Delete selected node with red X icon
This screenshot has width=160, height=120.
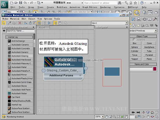[20, 23]
